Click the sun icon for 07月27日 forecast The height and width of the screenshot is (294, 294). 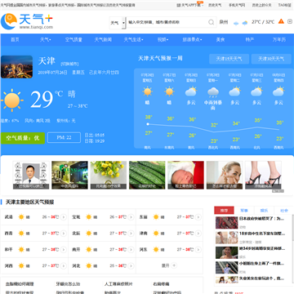(169, 91)
